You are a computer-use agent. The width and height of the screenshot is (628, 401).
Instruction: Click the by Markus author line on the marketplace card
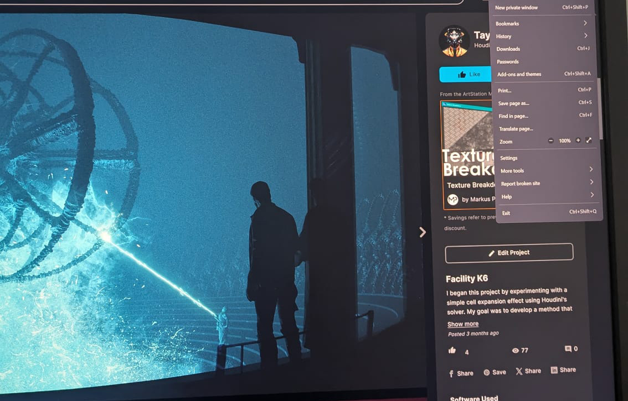pos(478,199)
